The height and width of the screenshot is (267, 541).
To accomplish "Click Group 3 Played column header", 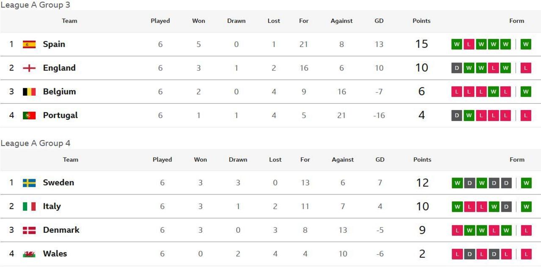I will 160,21.
